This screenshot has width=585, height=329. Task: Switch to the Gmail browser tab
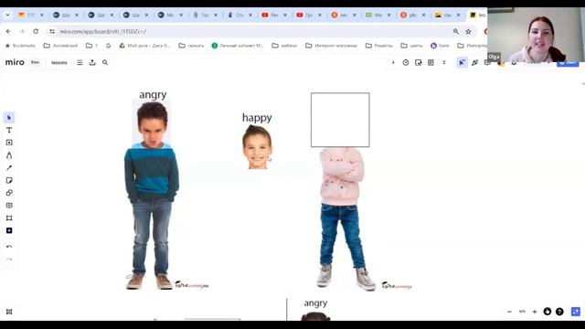pyautogui.click(x=30, y=15)
